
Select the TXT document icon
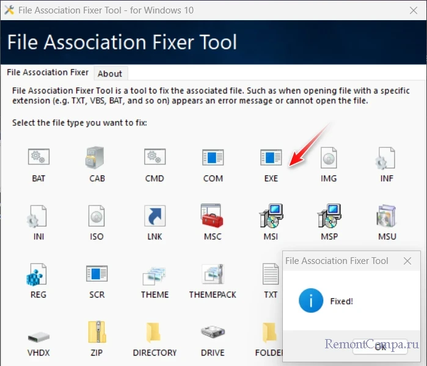(x=271, y=274)
